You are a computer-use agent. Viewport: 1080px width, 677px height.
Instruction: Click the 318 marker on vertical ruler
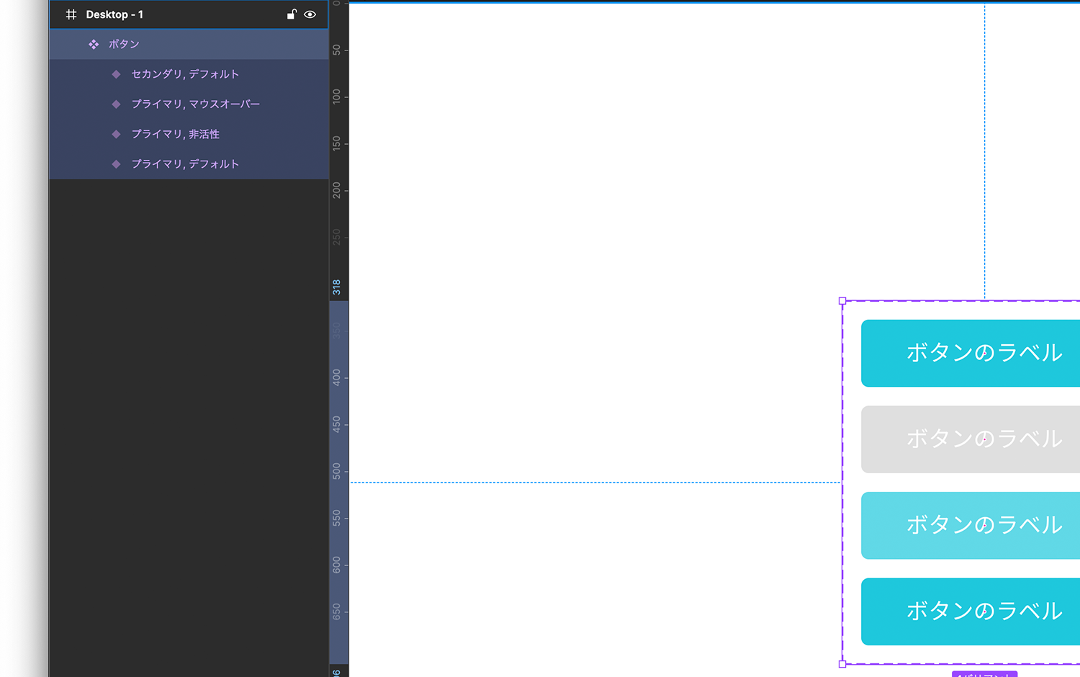pyautogui.click(x=336, y=287)
